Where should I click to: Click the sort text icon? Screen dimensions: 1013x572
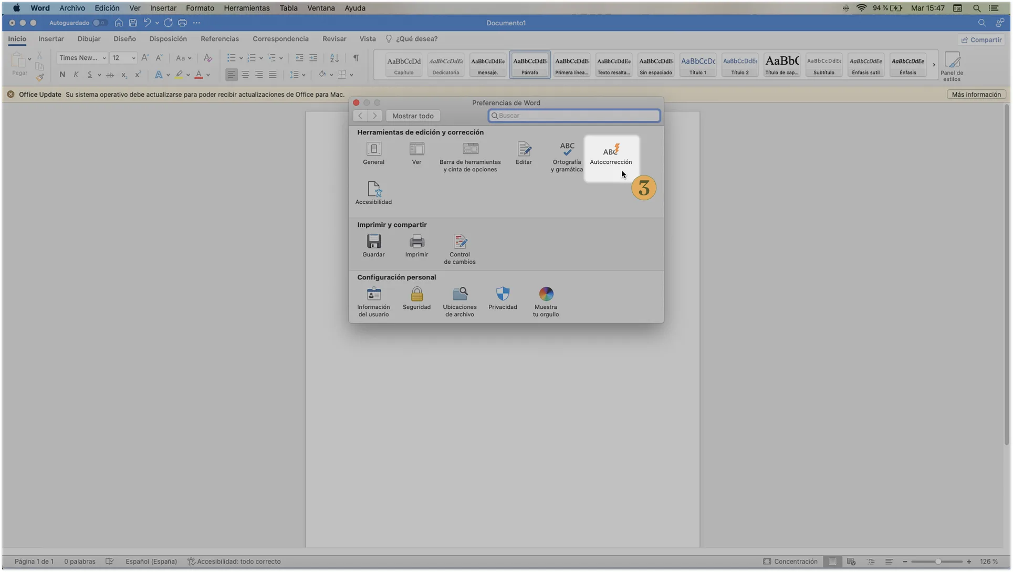coord(335,58)
